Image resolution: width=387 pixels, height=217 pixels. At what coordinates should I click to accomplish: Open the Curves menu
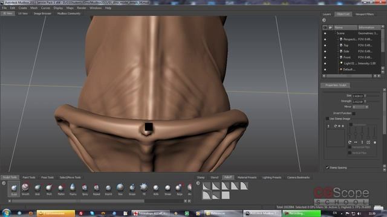[45, 8]
